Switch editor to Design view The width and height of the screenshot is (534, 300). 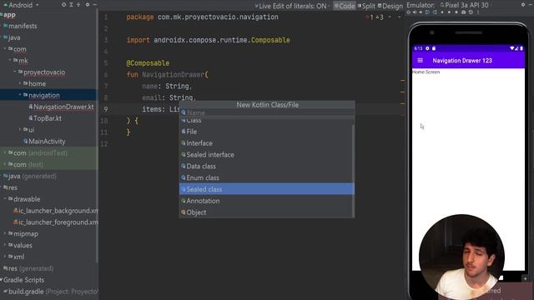pos(390,6)
